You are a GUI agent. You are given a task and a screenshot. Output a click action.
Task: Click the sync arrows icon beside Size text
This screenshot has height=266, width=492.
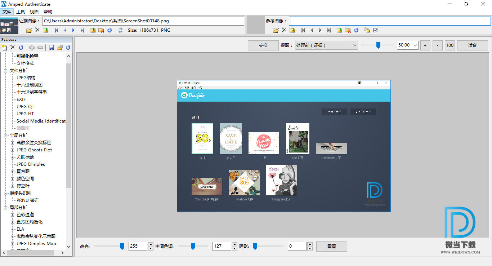click(x=121, y=30)
